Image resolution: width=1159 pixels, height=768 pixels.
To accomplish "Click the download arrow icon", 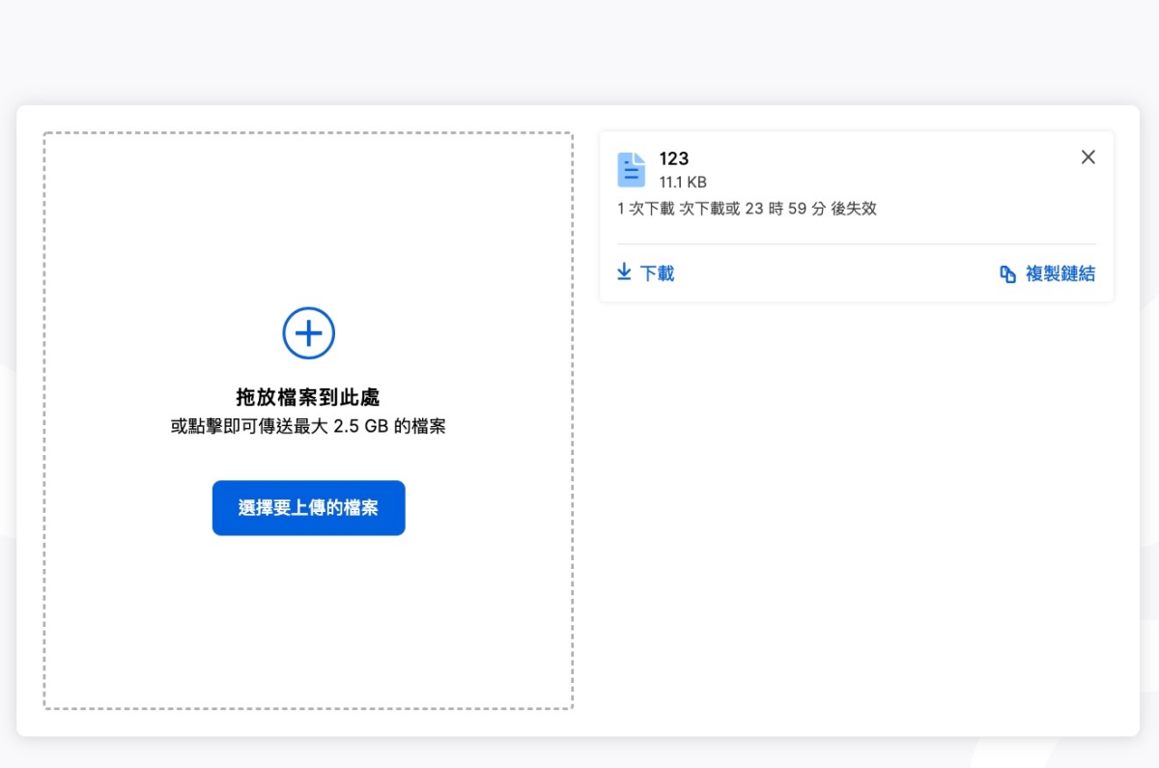I will tap(624, 271).
